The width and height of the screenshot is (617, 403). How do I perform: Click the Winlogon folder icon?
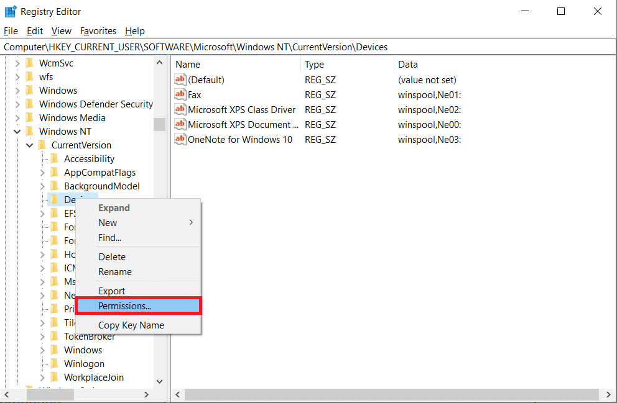54,364
